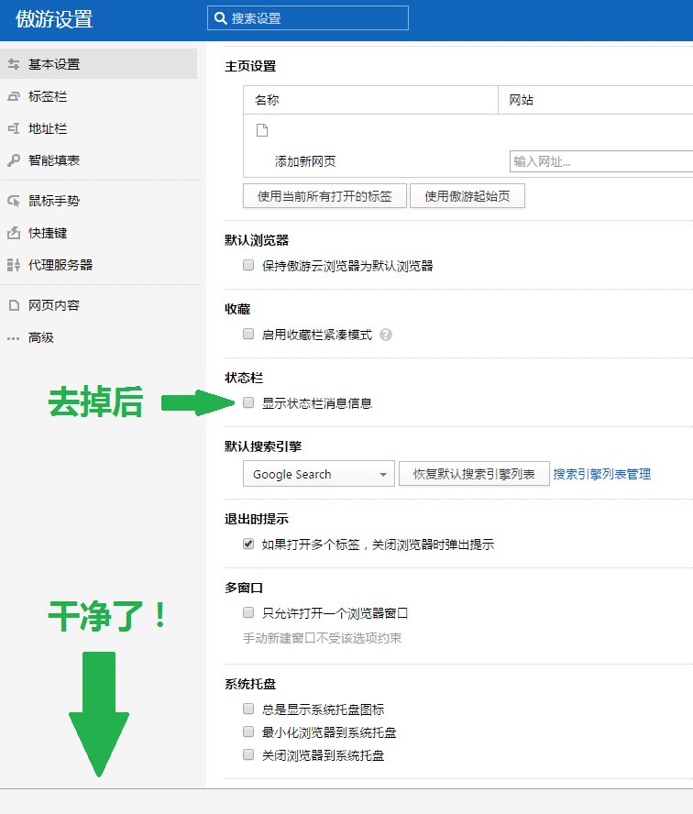Viewport: 693px width, 814px height.
Task: Tick 总是显示系统托盘图标 checkbox
Action: click(x=248, y=709)
